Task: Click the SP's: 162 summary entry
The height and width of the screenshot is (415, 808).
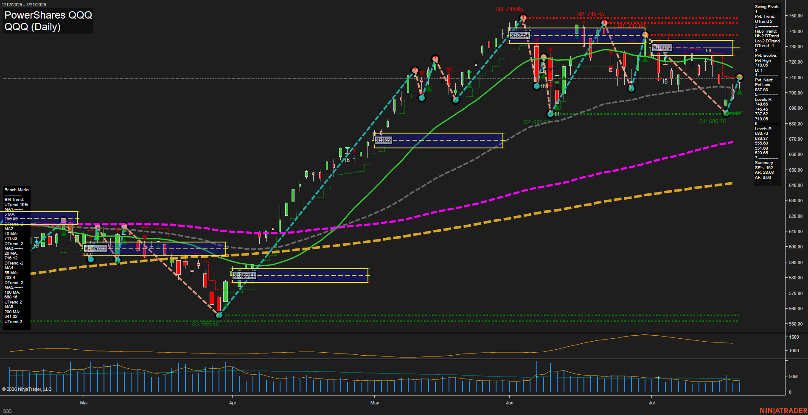Action: point(764,168)
